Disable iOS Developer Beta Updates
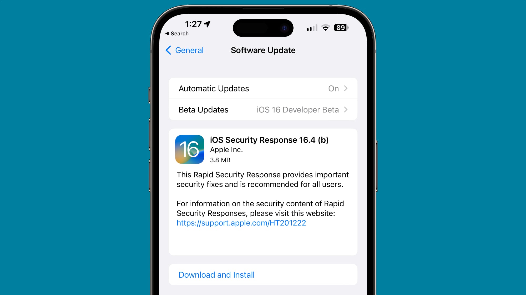The width and height of the screenshot is (526, 295). pos(263,110)
